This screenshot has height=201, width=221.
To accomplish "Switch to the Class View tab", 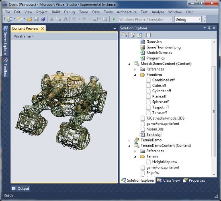I will point(169,180).
